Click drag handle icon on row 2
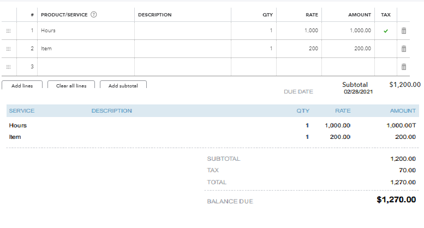The image size is (424, 228). pyautogui.click(x=8, y=49)
